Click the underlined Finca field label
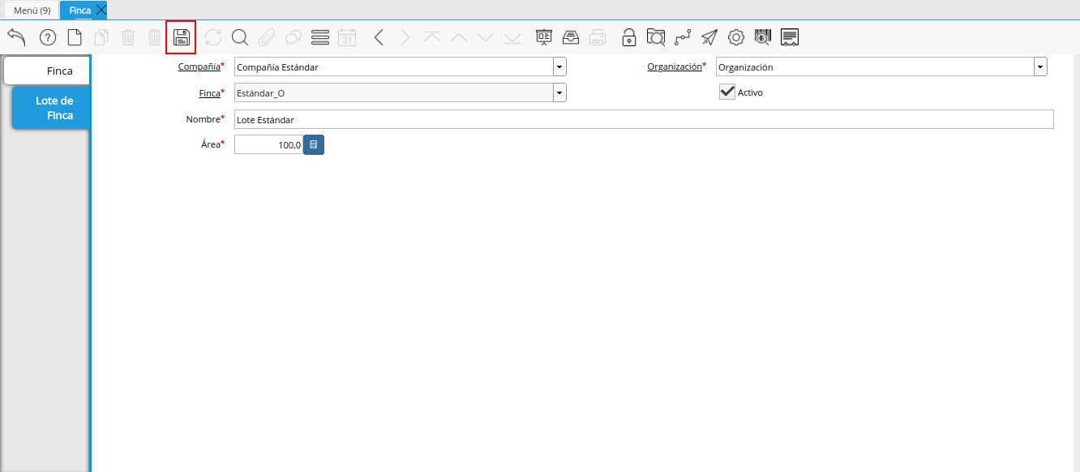This screenshot has width=1080, height=472. pyautogui.click(x=210, y=93)
